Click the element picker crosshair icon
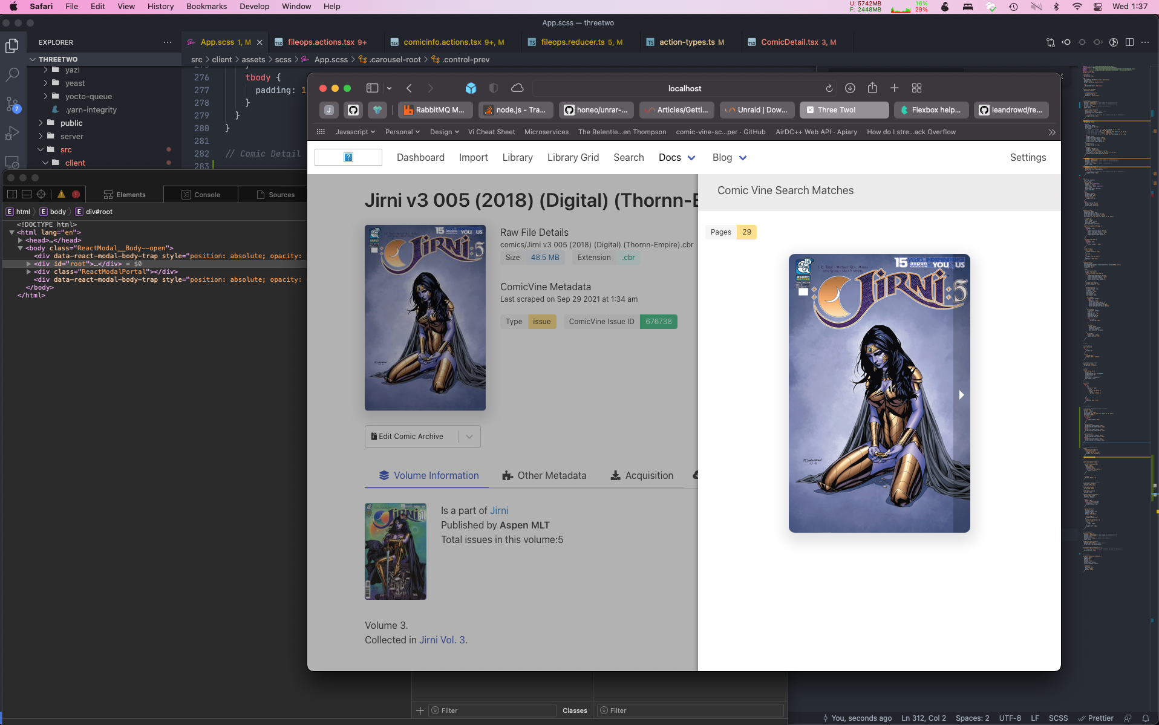The height and width of the screenshot is (725, 1159). point(41,195)
